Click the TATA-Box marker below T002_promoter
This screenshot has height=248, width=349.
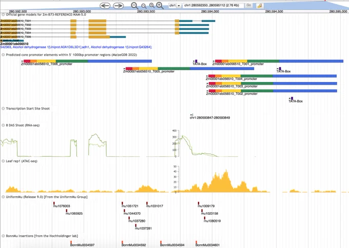click(x=292, y=98)
